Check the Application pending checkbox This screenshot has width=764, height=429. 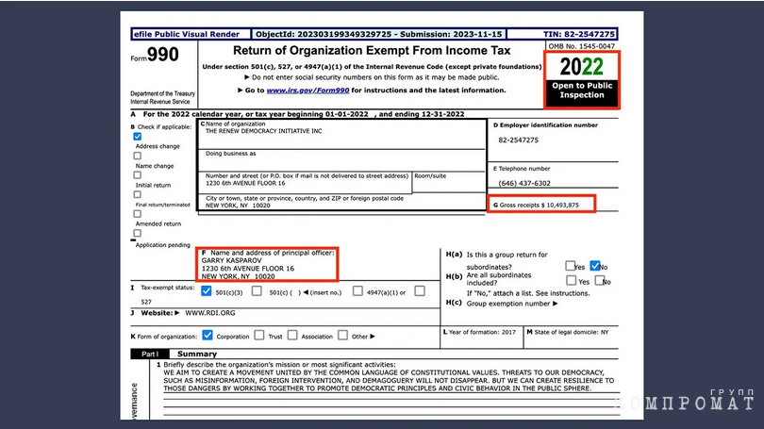tap(138, 233)
